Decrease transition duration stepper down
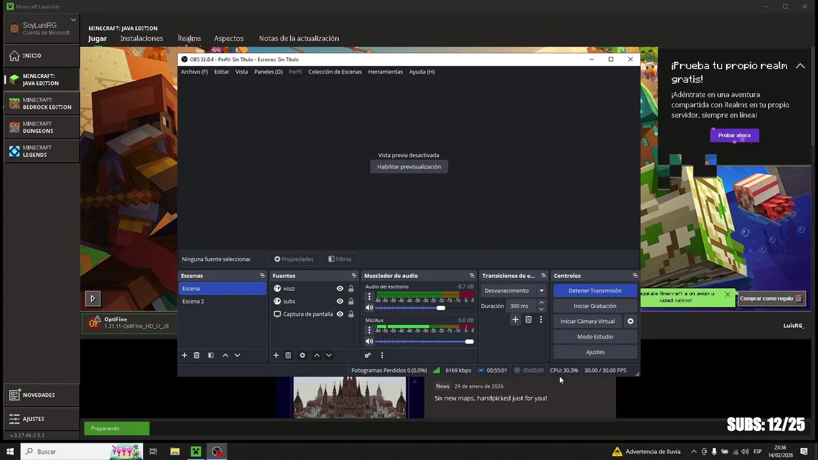818x460 pixels. pos(541,309)
